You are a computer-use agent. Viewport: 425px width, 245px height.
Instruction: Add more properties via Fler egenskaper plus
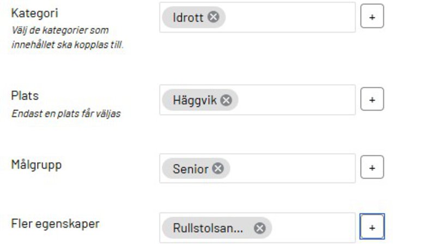click(372, 228)
